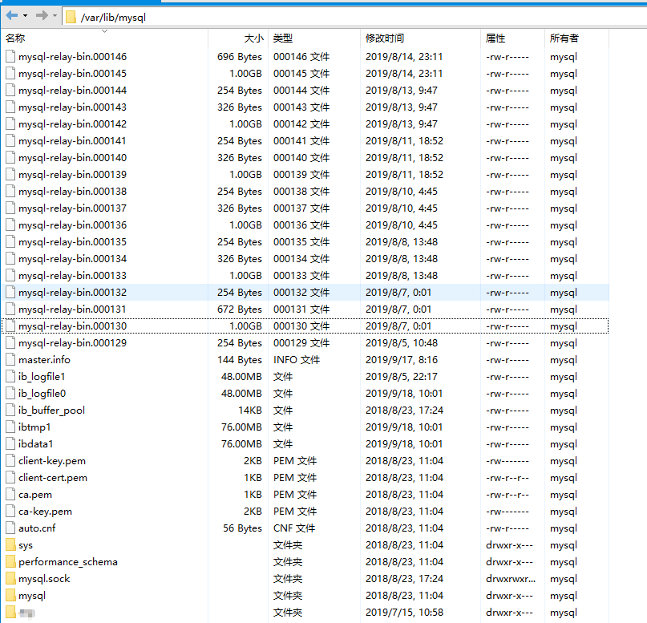Select file icon of mysql-relay-bin.000141
Screen dimensions: 647x623
pos(10,140)
